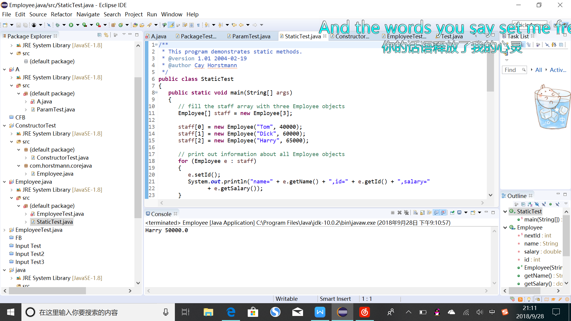Open the Project menu
571x321 pixels.
(x=134, y=14)
